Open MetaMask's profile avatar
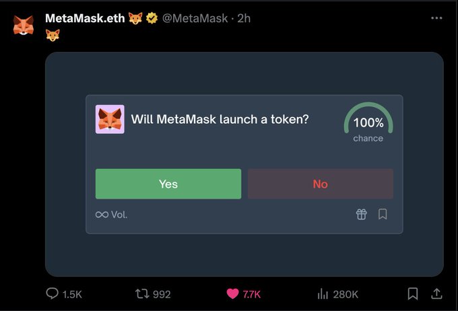 [x=24, y=25]
